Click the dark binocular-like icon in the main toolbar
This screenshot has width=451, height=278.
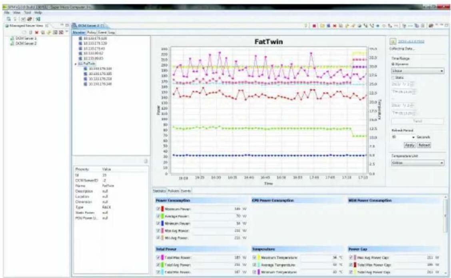click(29, 19)
